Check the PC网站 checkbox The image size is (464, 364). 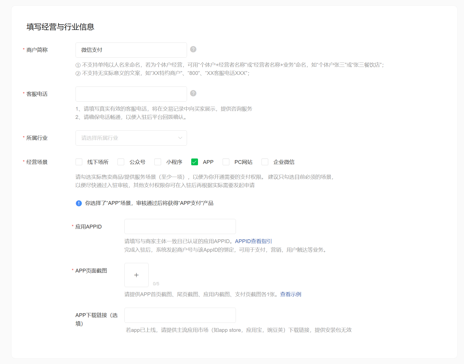point(226,162)
